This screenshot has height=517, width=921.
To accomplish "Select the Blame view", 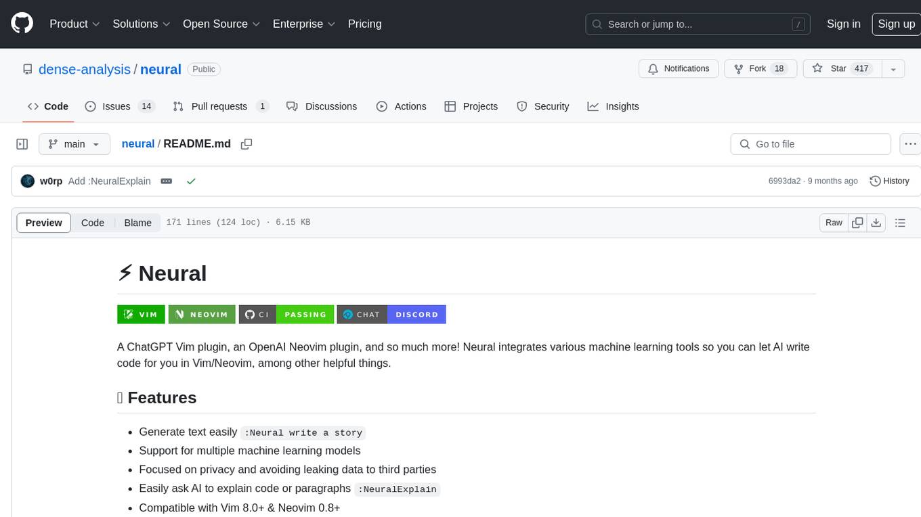I will point(138,223).
